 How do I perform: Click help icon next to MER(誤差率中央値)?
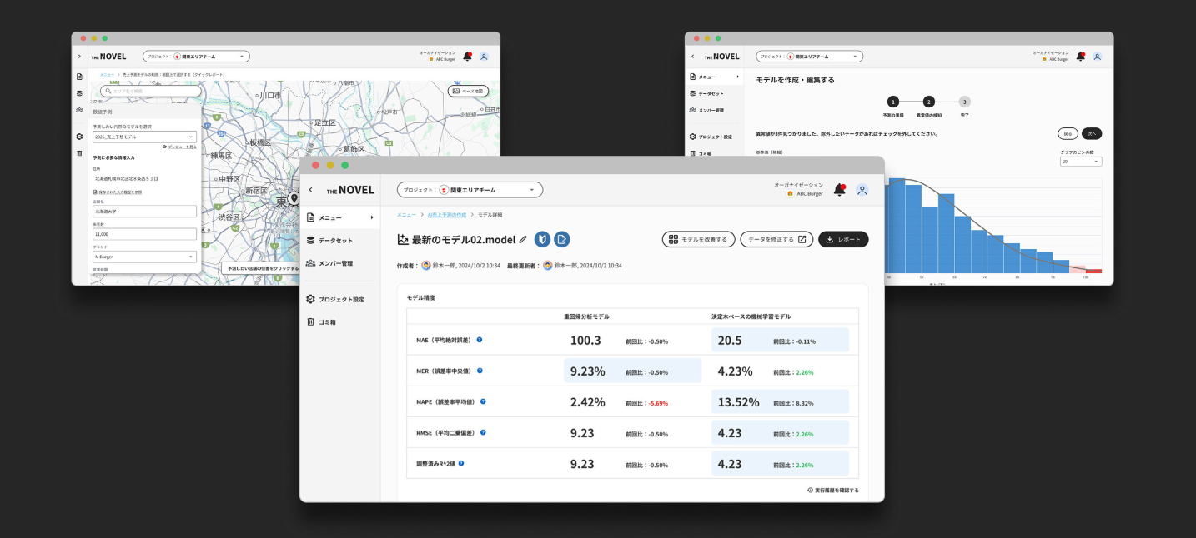pos(480,371)
